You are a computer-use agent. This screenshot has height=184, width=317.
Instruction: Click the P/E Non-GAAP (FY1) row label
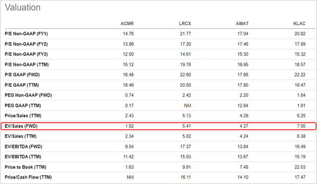point(26,34)
